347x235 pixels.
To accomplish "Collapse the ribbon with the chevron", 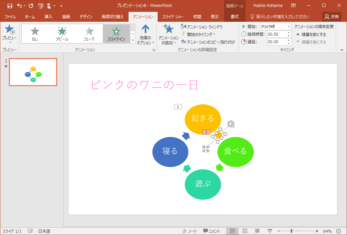I will pos(342,50).
